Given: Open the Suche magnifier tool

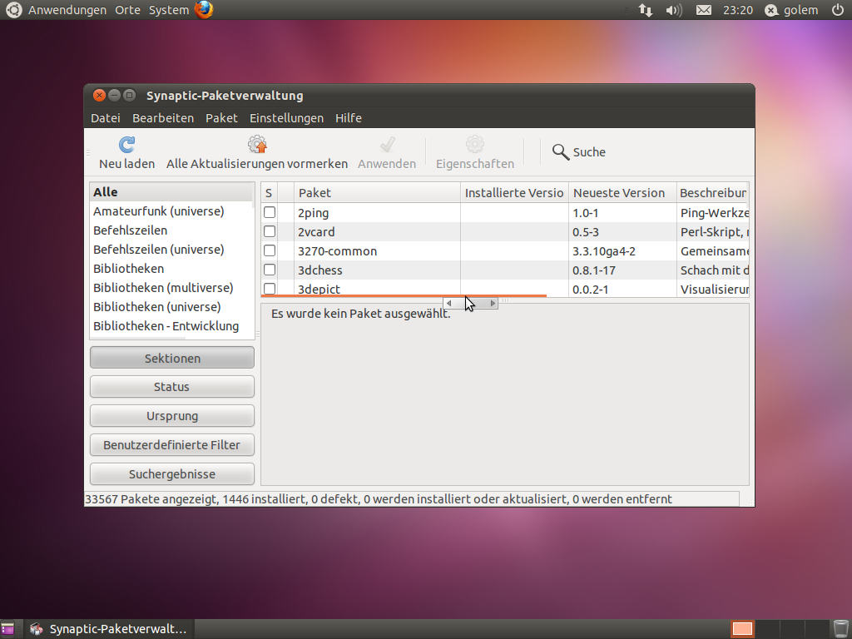Looking at the screenshot, I should point(561,152).
